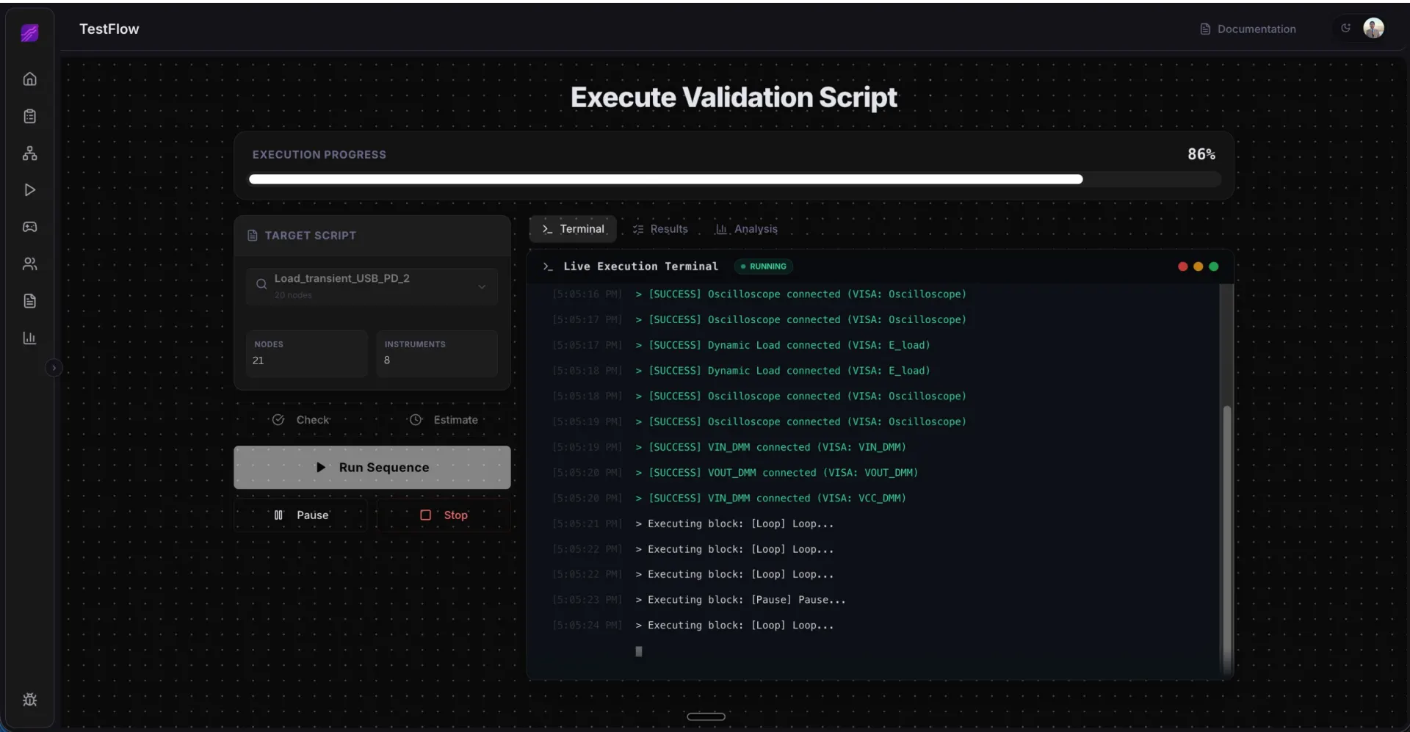Switch to the Results tab
This screenshot has height=732, width=1410.
point(660,229)
